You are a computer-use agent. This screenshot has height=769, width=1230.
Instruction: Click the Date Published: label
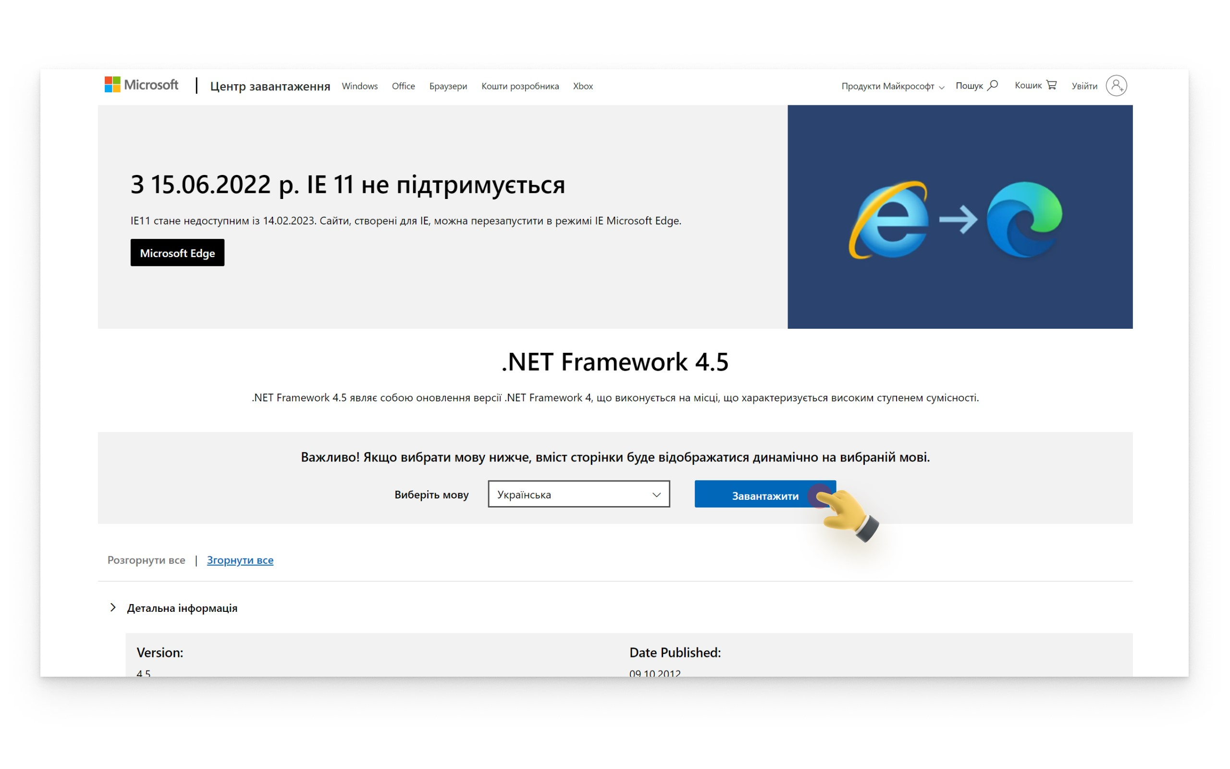point(675,653)
